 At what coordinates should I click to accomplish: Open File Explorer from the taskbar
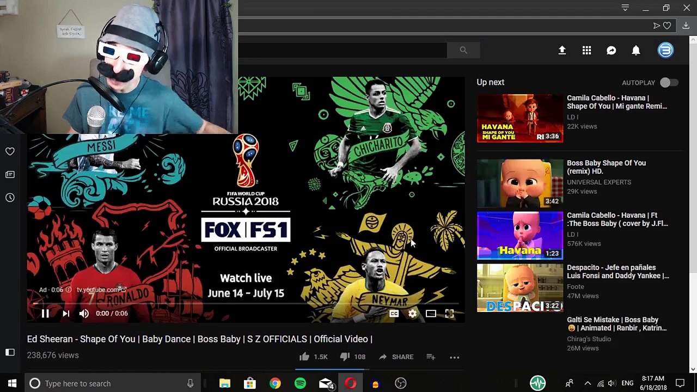click(225, 383)
